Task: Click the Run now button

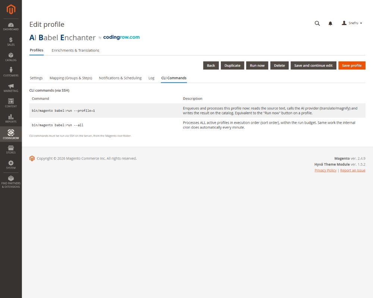Action: tap(257, 66)
